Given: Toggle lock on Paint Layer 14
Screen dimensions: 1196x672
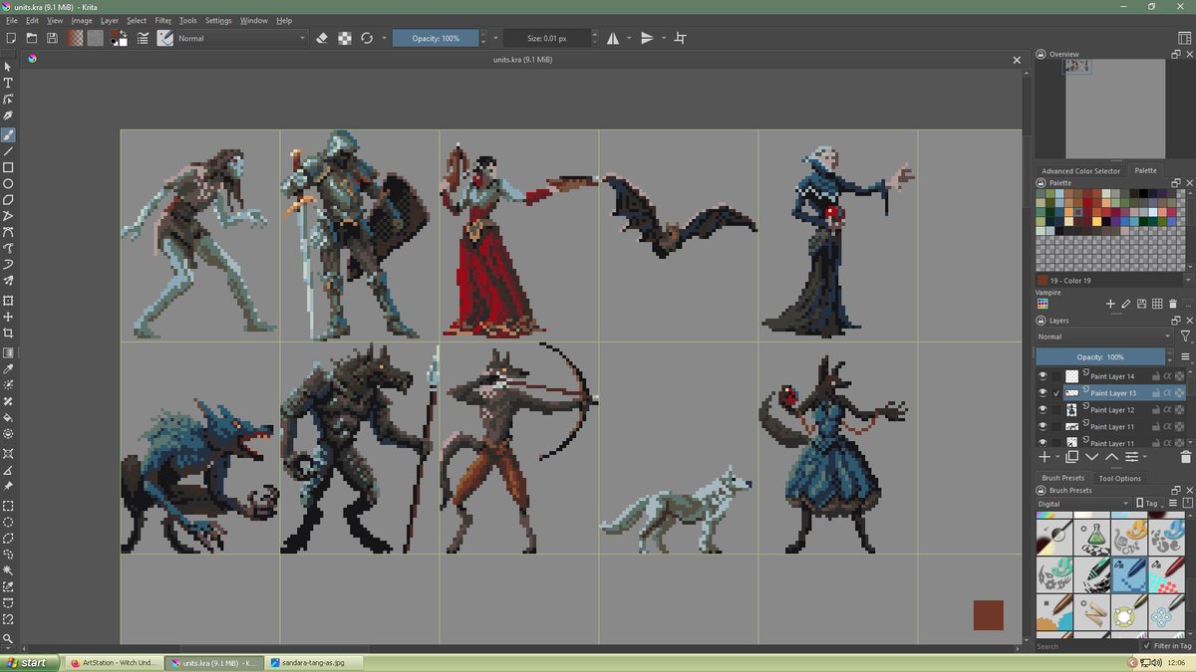Looking at the screenshot, I should 1155,376.
